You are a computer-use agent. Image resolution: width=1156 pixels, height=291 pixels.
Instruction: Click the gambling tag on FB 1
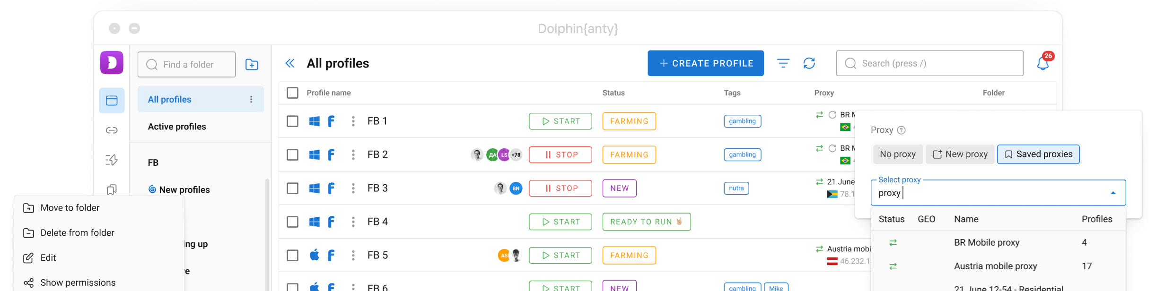(x=743, y=121)
